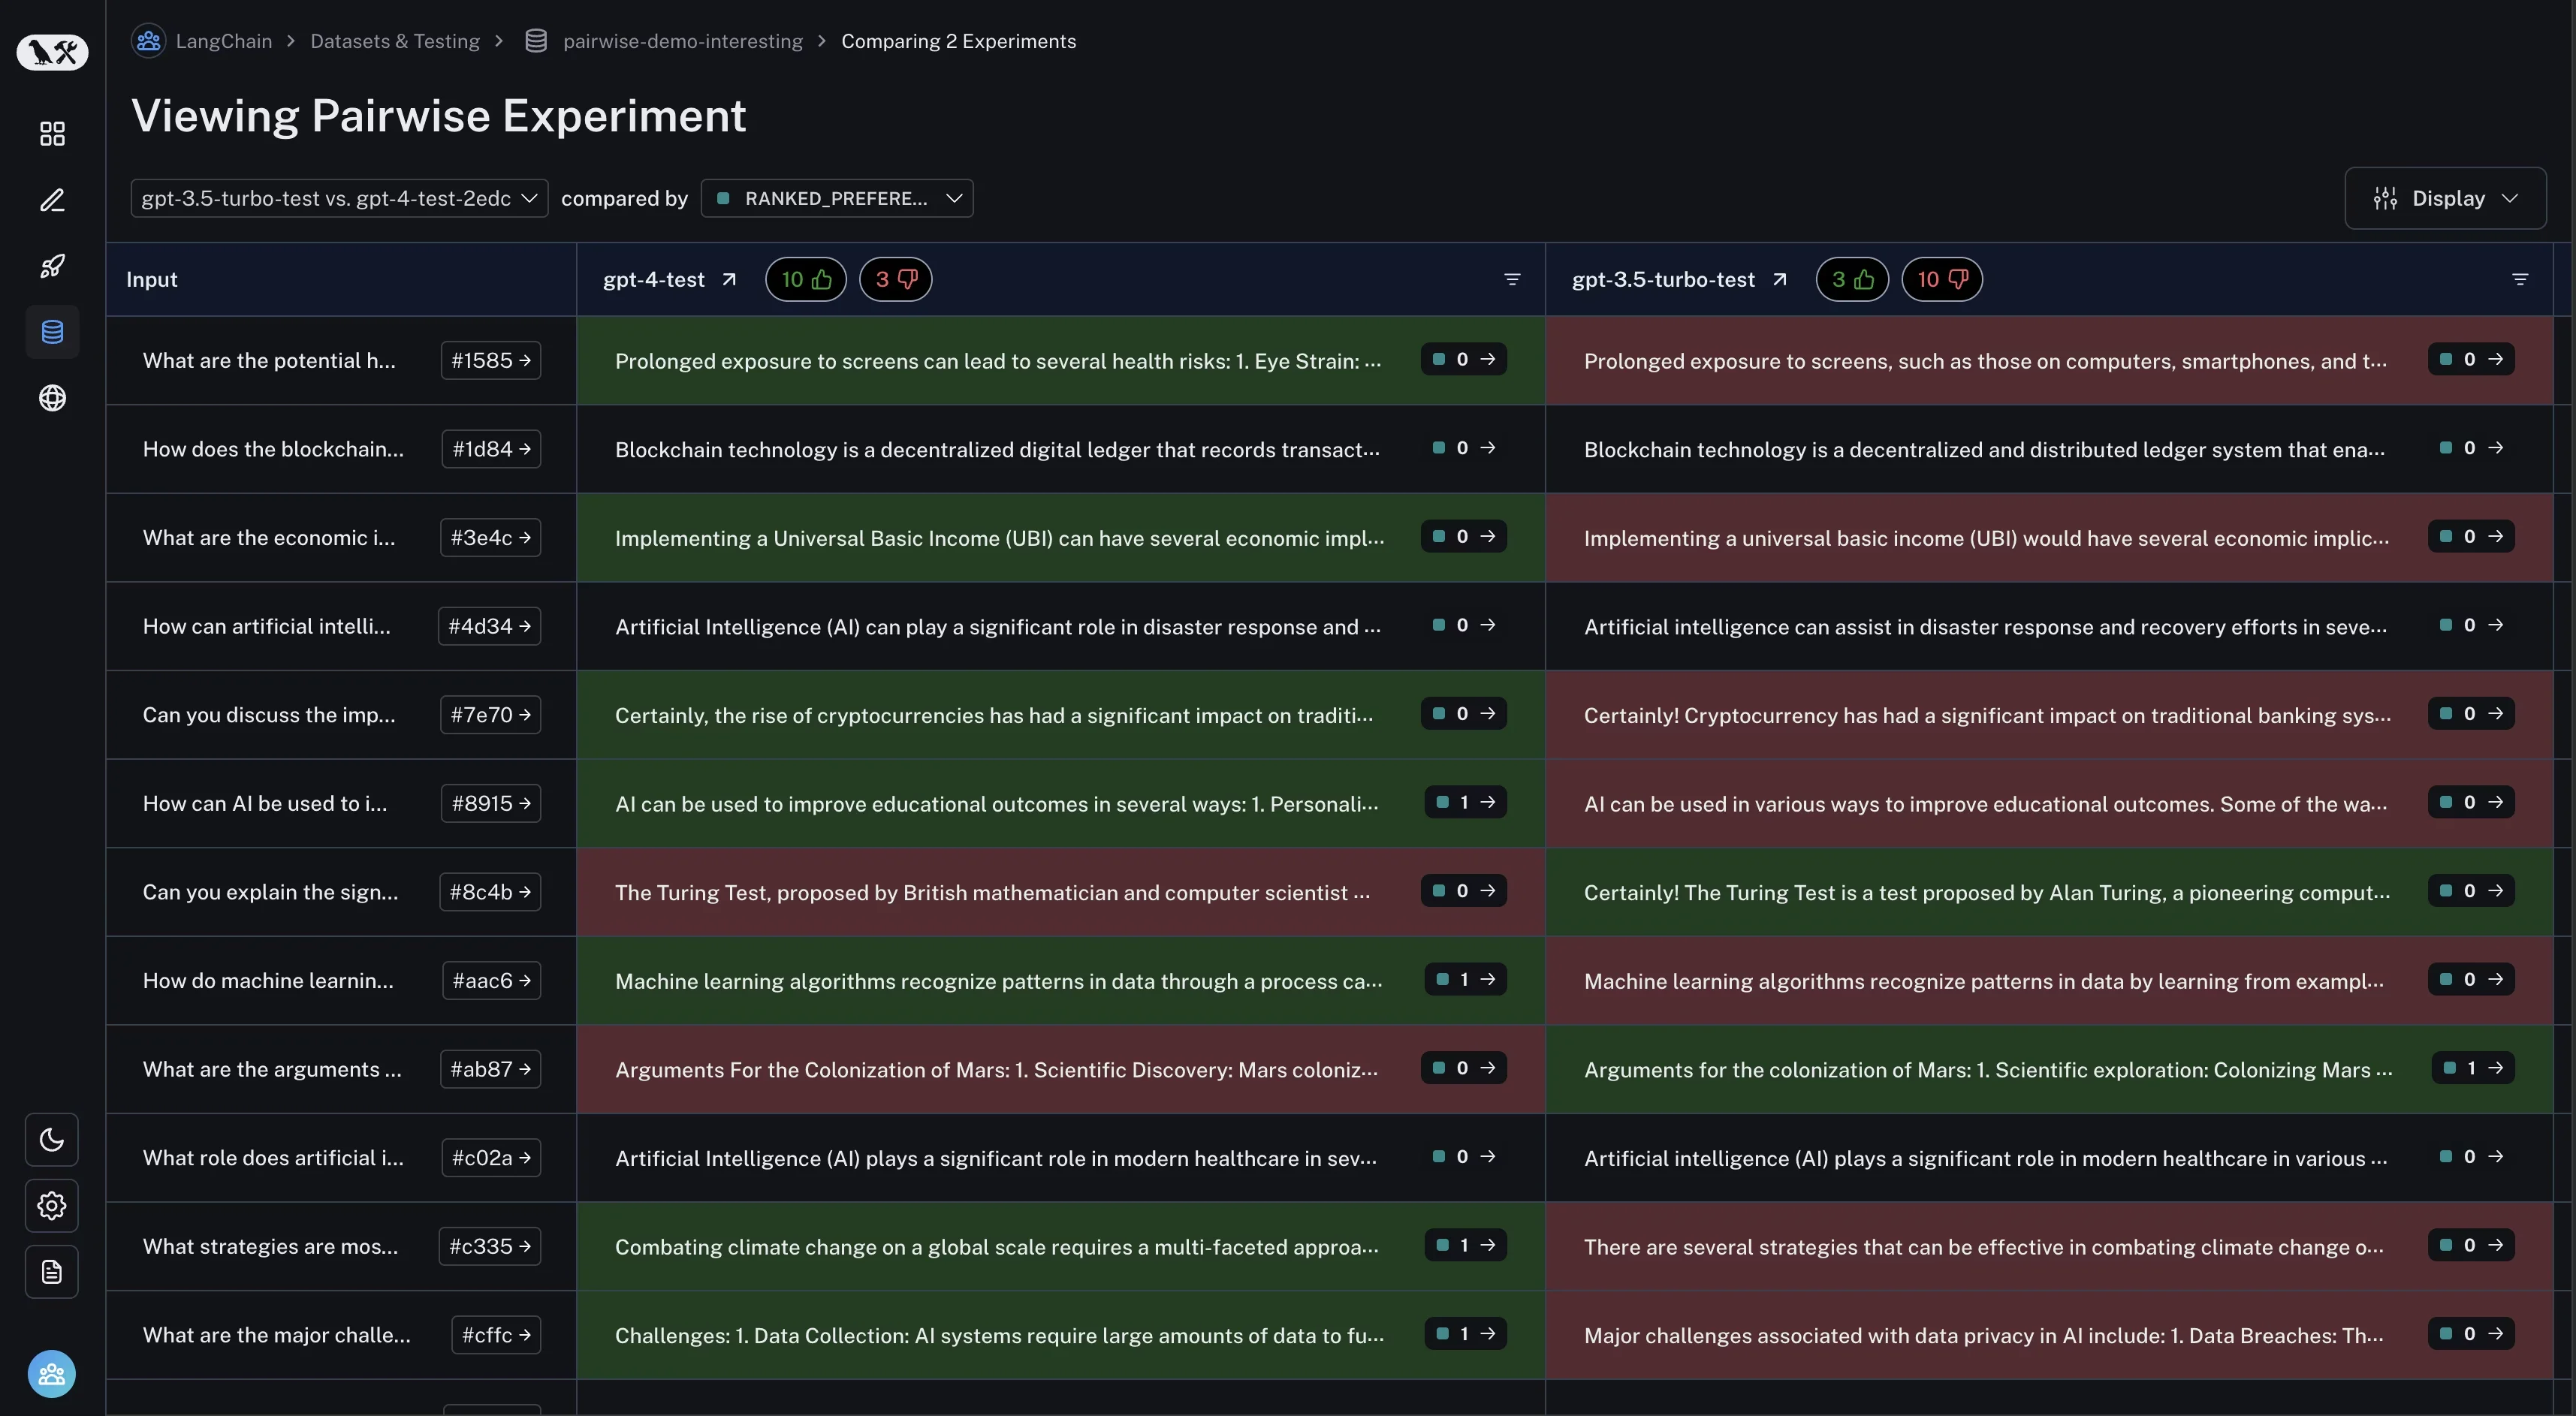Select the database datasets sidebar icon

(52, 332)
